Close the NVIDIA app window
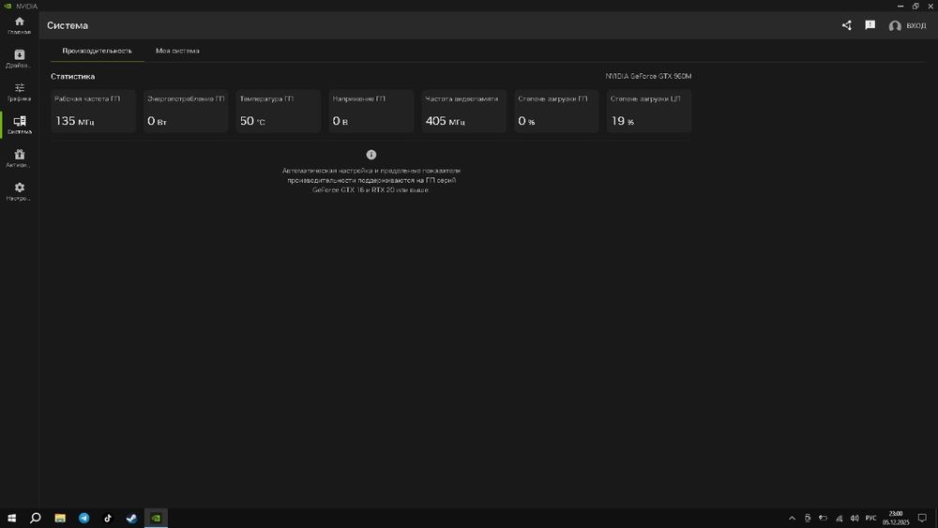 930,6
